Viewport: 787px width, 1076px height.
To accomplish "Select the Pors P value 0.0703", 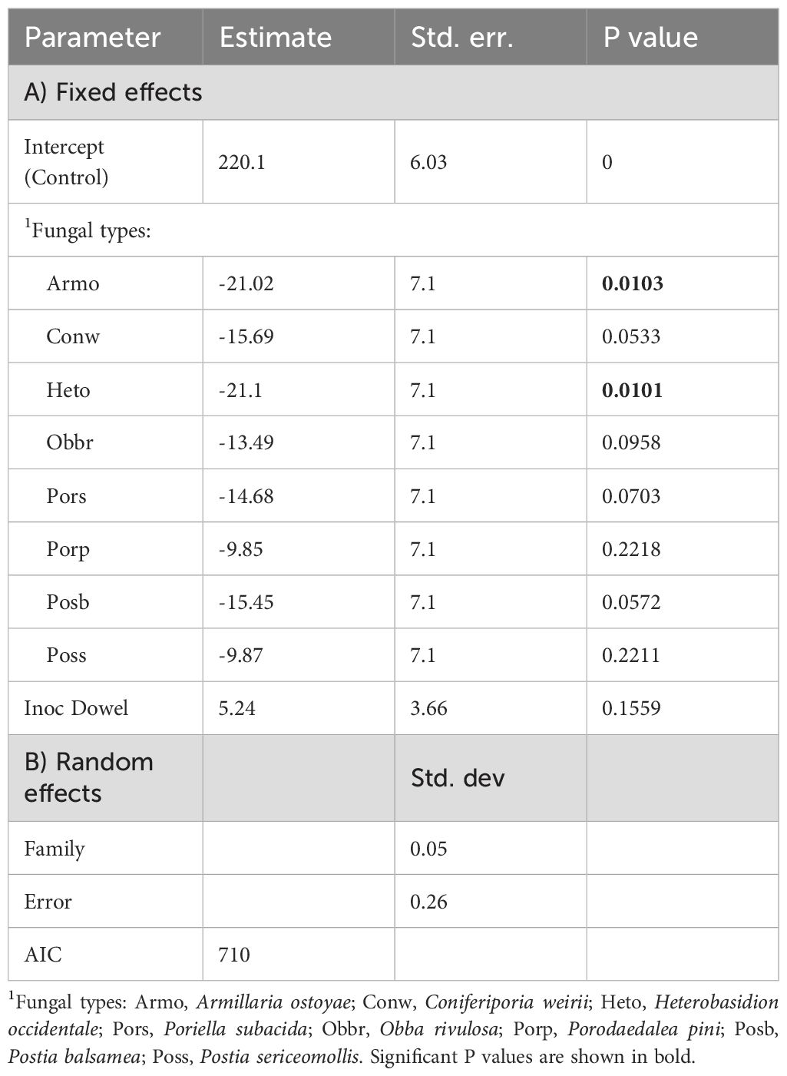I will coord(630,496).
